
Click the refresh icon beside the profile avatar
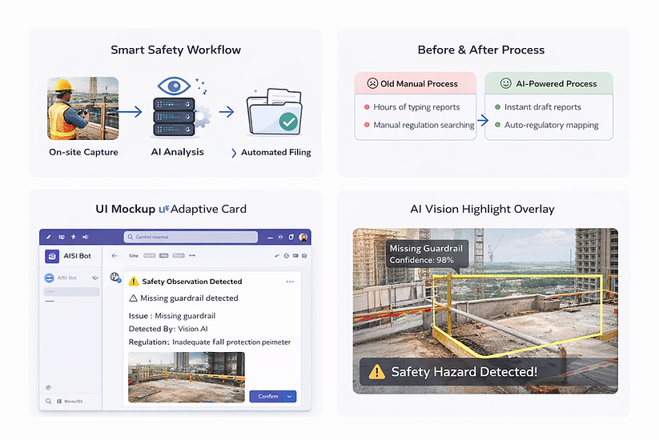coord(291,237)
